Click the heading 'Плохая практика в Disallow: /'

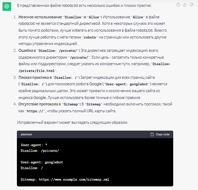pos(49,77)
